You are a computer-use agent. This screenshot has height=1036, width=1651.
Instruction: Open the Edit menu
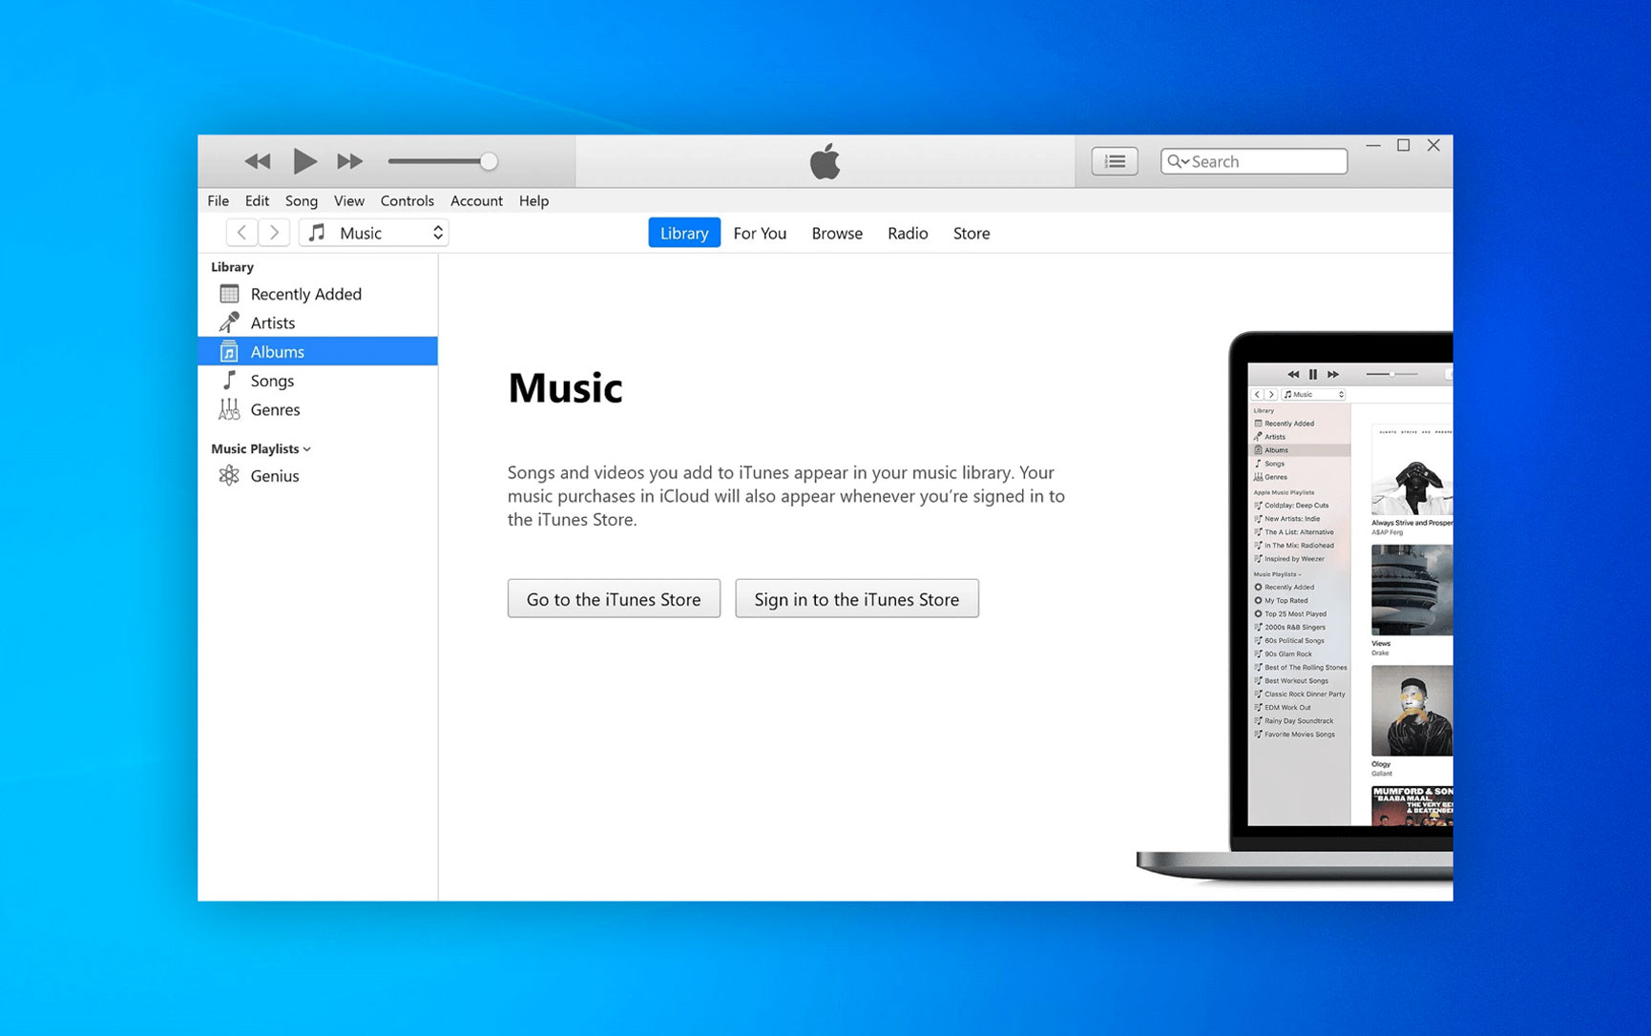tap(257, 200)
